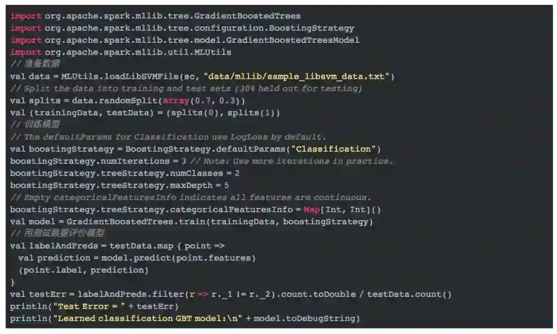
Task: Click the lambda arrow in labelAndPreds.filter
Action: [203, 294]
